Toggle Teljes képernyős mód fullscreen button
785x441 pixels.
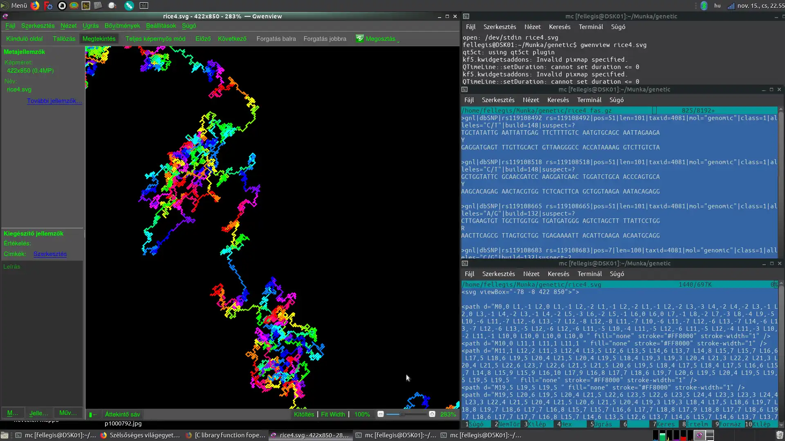point(155,38)
